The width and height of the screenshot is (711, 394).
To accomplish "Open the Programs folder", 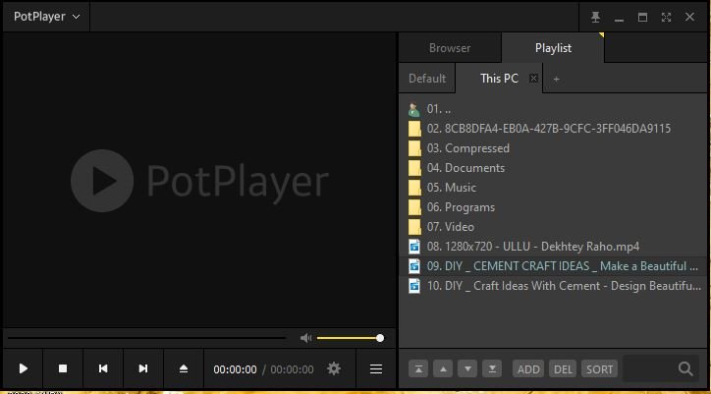I will (551, 207).
